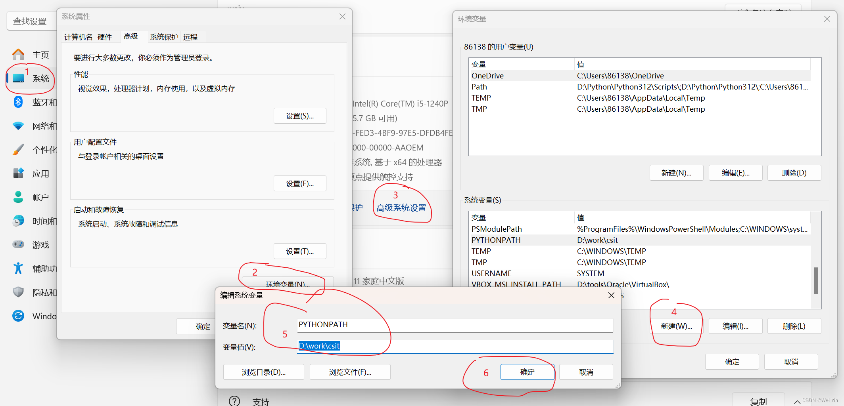The height and width of the screenshot is (406, 844).
Task: Open the 帐户 accounts person icon
Action: click(x=18, y=197)
